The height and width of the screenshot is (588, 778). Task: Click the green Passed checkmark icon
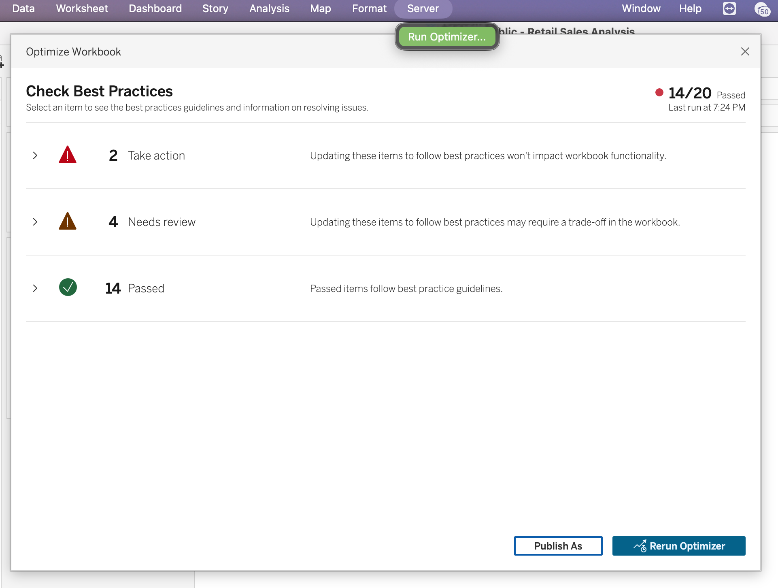pos(68,288)
